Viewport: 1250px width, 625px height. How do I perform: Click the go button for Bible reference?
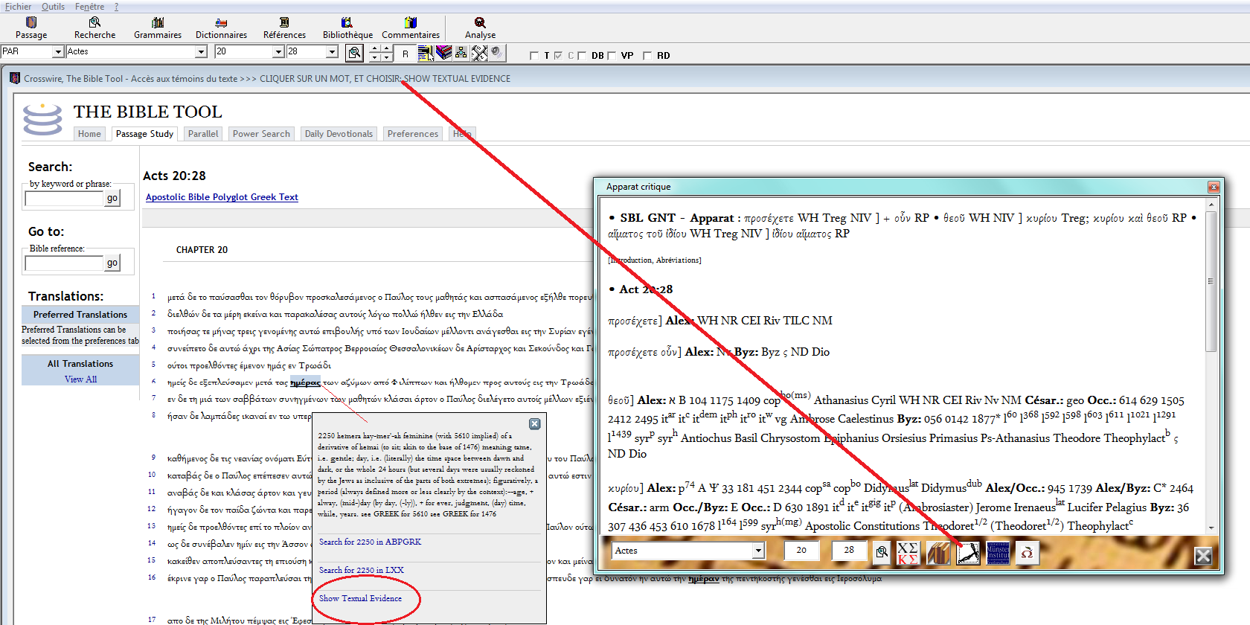tap(112, 263)
